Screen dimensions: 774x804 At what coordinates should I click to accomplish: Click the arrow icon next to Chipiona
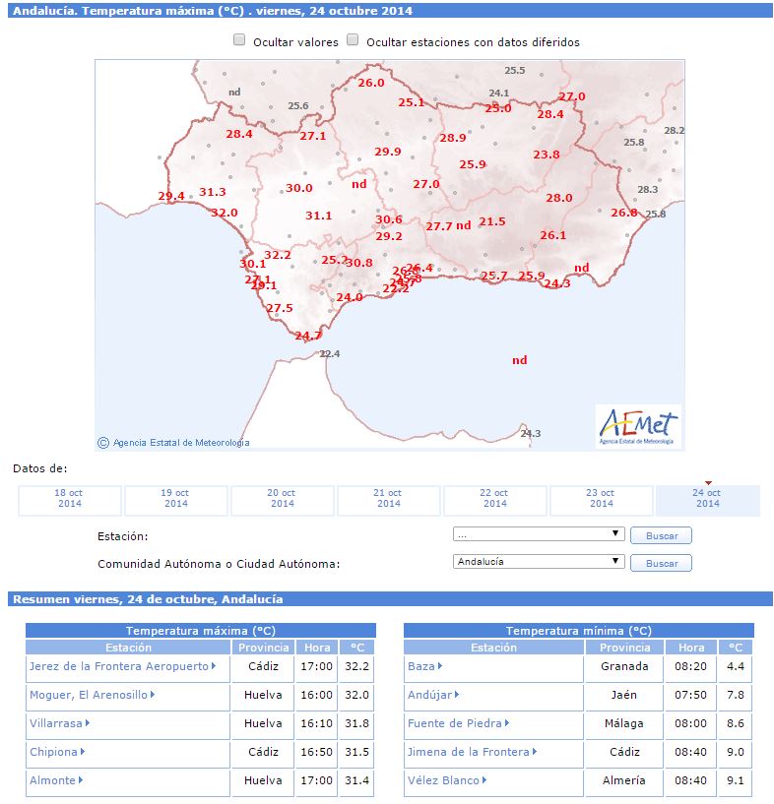83,752
